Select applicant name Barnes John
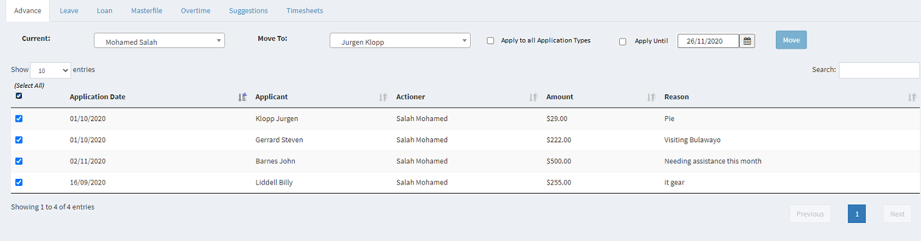921x241 pixels. click(x=276, y=161)
